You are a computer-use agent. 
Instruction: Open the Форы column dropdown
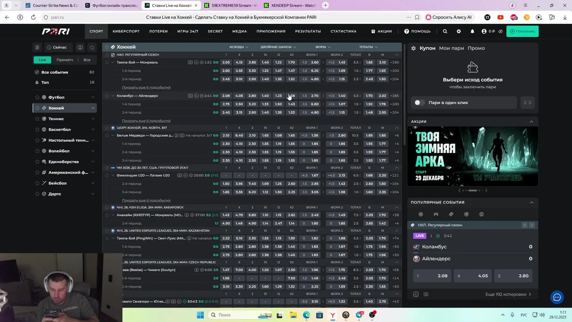click(323, 47)
